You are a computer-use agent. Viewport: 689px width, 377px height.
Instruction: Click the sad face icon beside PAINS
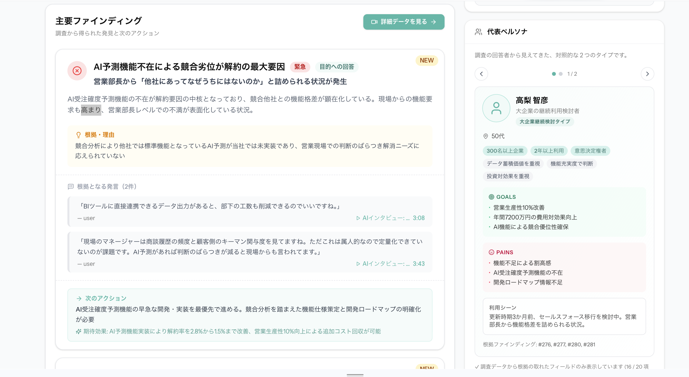coord(492,252)
